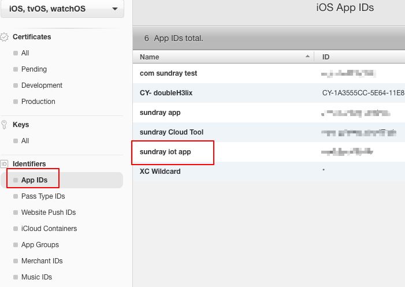
Task: Click the ID column header
Action: click(326, 57)
